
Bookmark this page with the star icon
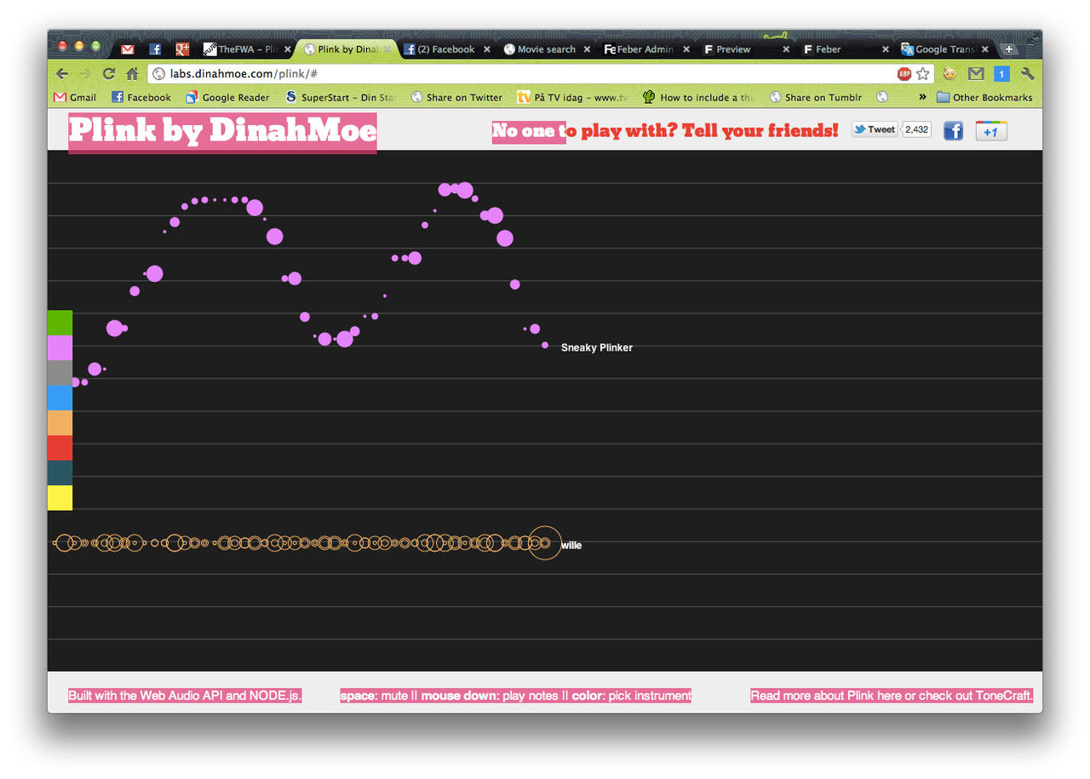point(922,74)
